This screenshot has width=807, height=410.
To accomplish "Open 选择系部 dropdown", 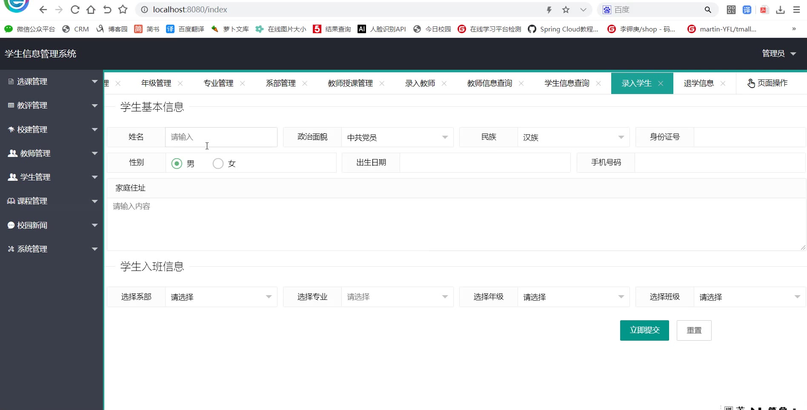I will click(221, 297).
